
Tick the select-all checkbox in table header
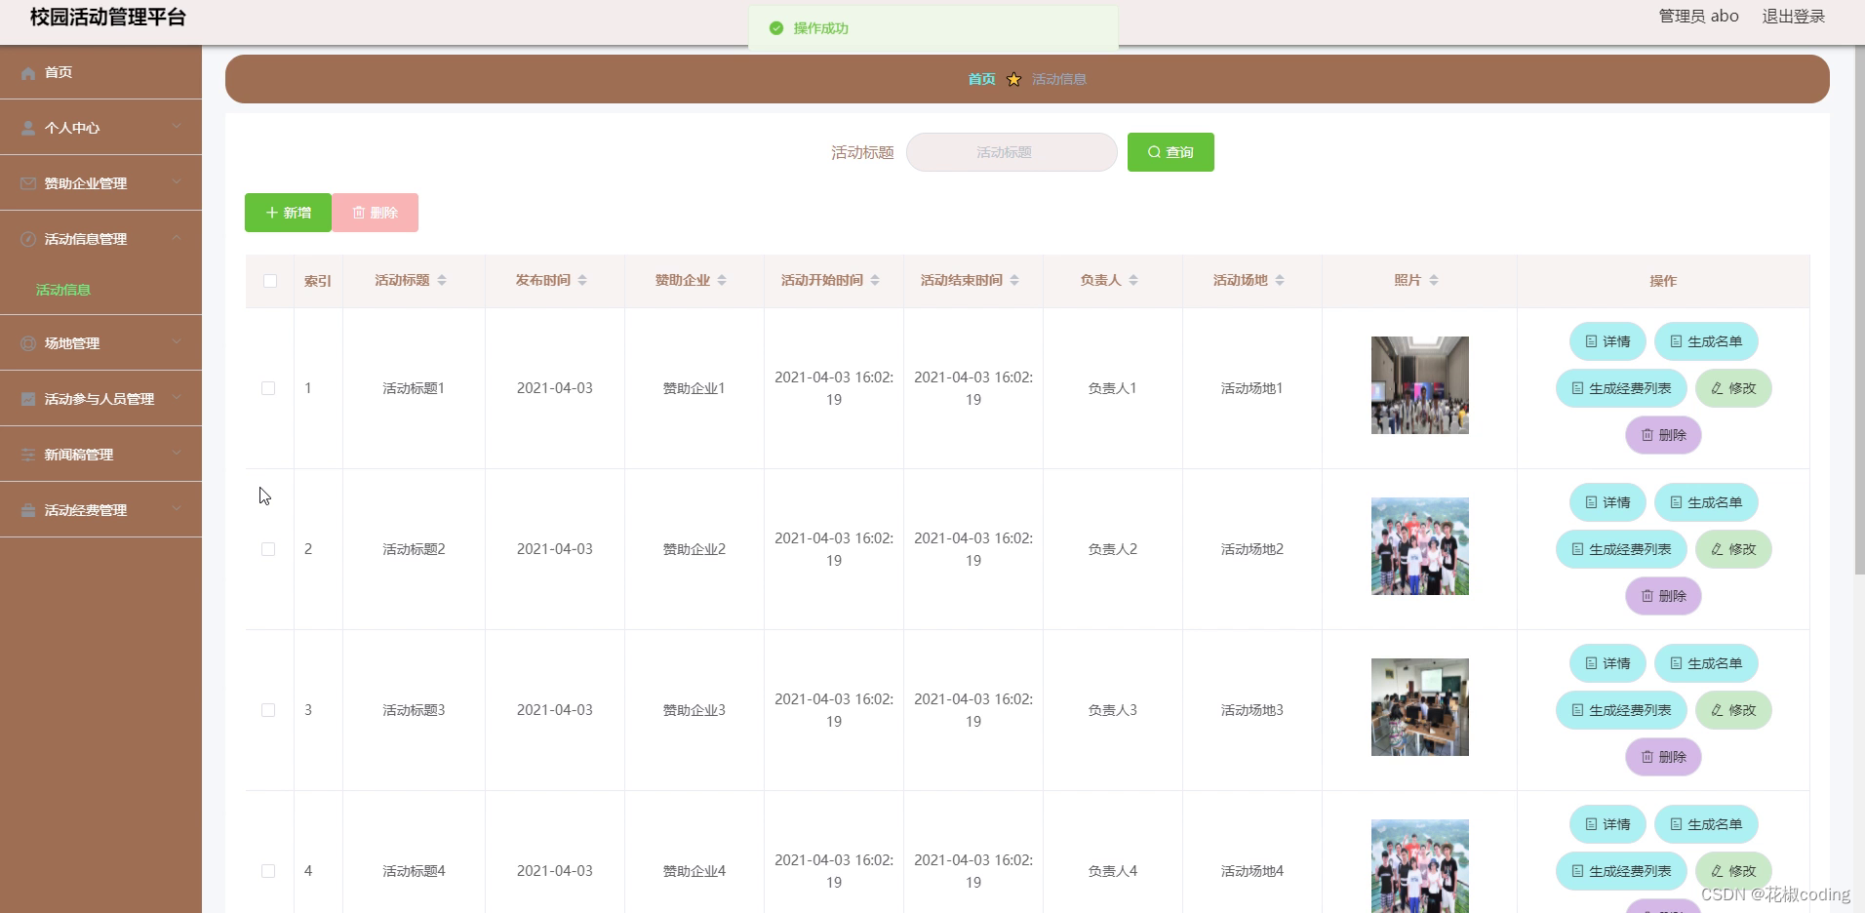(270, 282)
